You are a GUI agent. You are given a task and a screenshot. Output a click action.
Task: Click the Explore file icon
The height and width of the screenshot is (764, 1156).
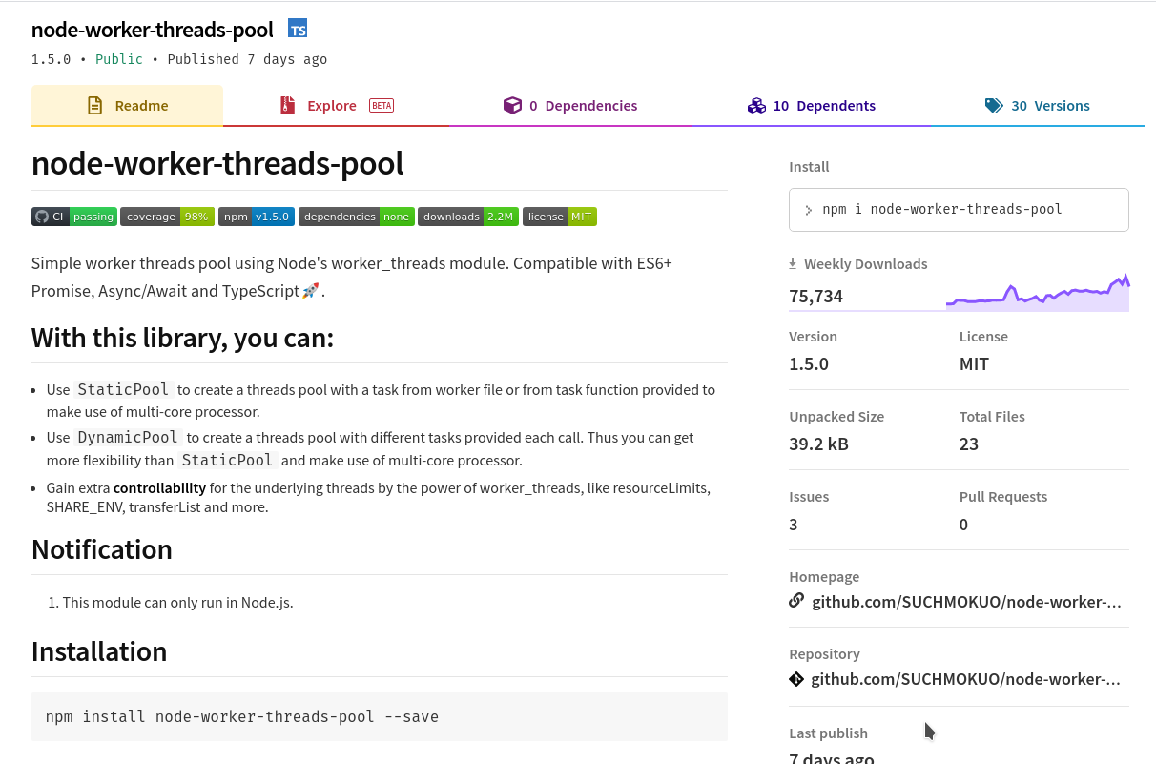point(287,106)
